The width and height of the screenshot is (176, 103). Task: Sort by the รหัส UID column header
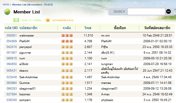click(11, 28)
